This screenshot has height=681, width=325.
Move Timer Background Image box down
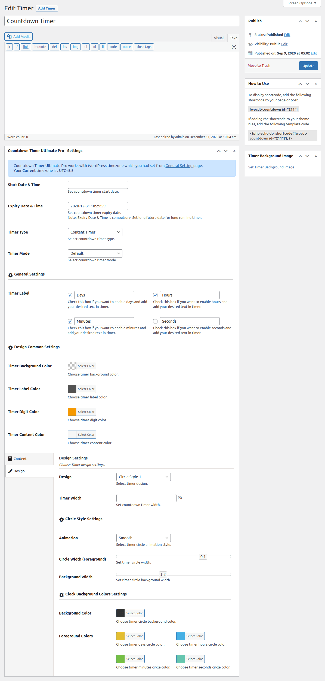tap(307, 156)
